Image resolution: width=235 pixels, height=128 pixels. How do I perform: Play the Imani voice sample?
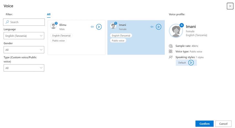coord(158,27)
